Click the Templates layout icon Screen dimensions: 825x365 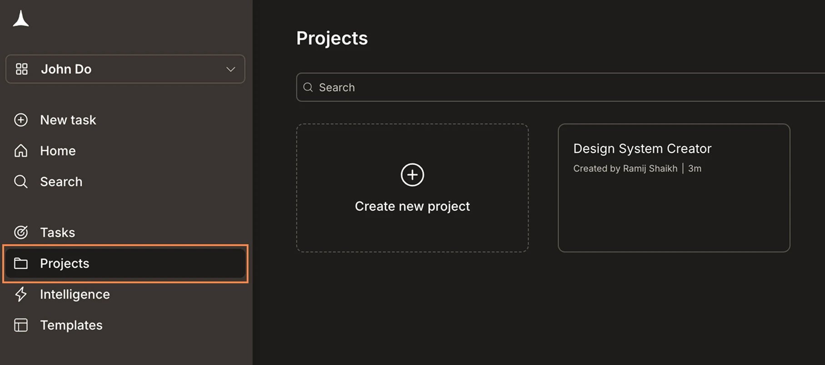21,325
